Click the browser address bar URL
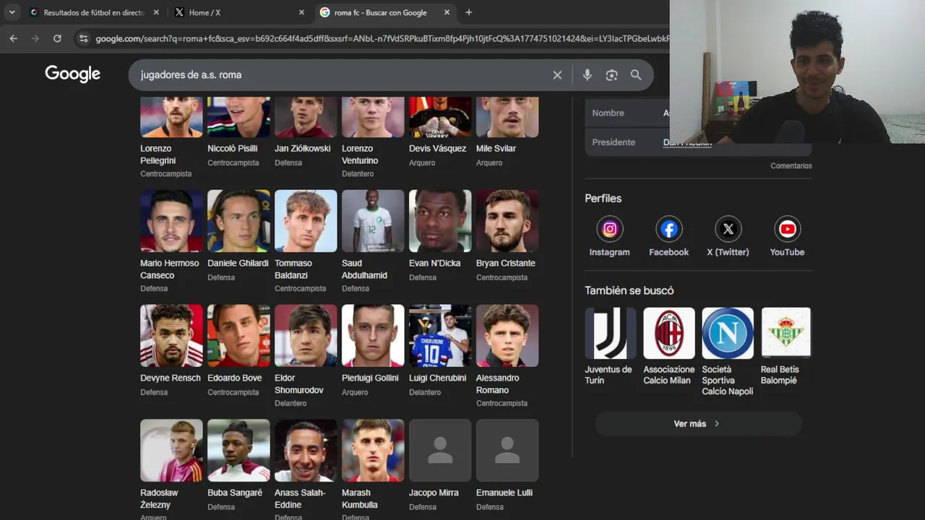The width and height of the screenshot is (925, 520). point(382,38)
